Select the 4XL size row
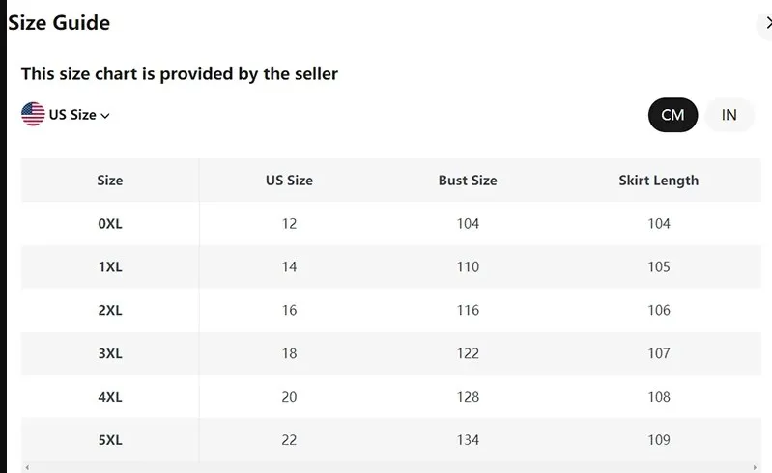 (x=110, y=397)
